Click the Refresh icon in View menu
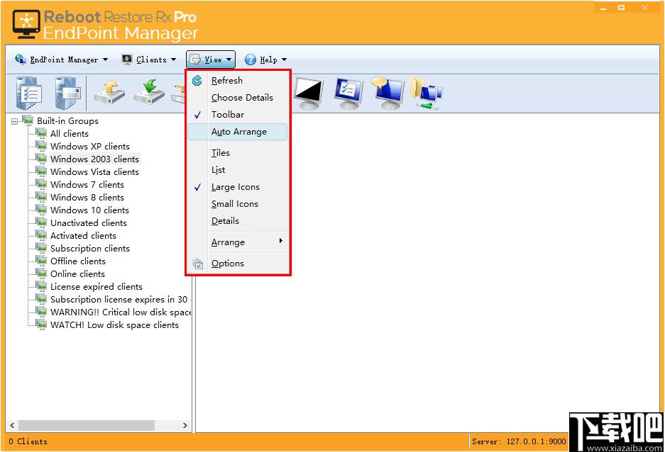 (197, 81)
